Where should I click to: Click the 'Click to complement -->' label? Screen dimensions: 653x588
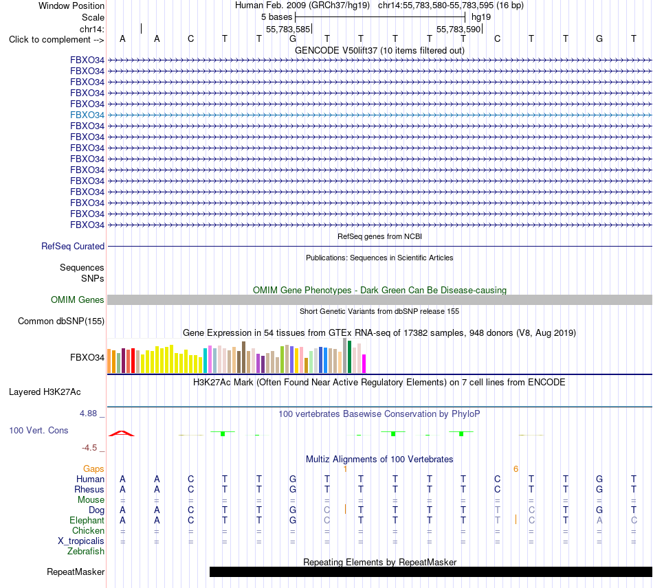[x=56, y=40]
